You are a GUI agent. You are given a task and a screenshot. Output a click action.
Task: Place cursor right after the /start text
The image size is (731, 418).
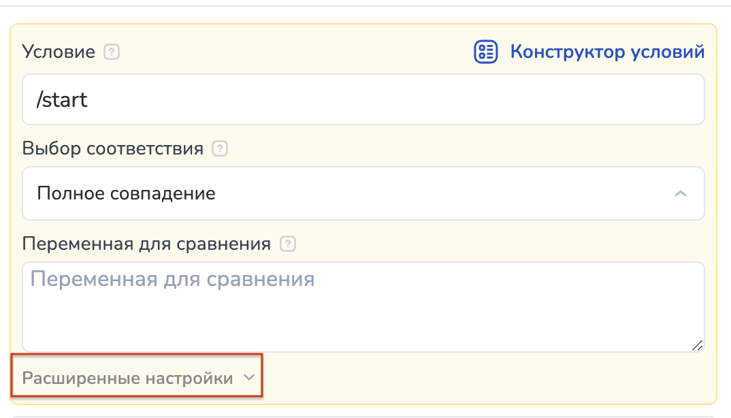coord(89,100)
